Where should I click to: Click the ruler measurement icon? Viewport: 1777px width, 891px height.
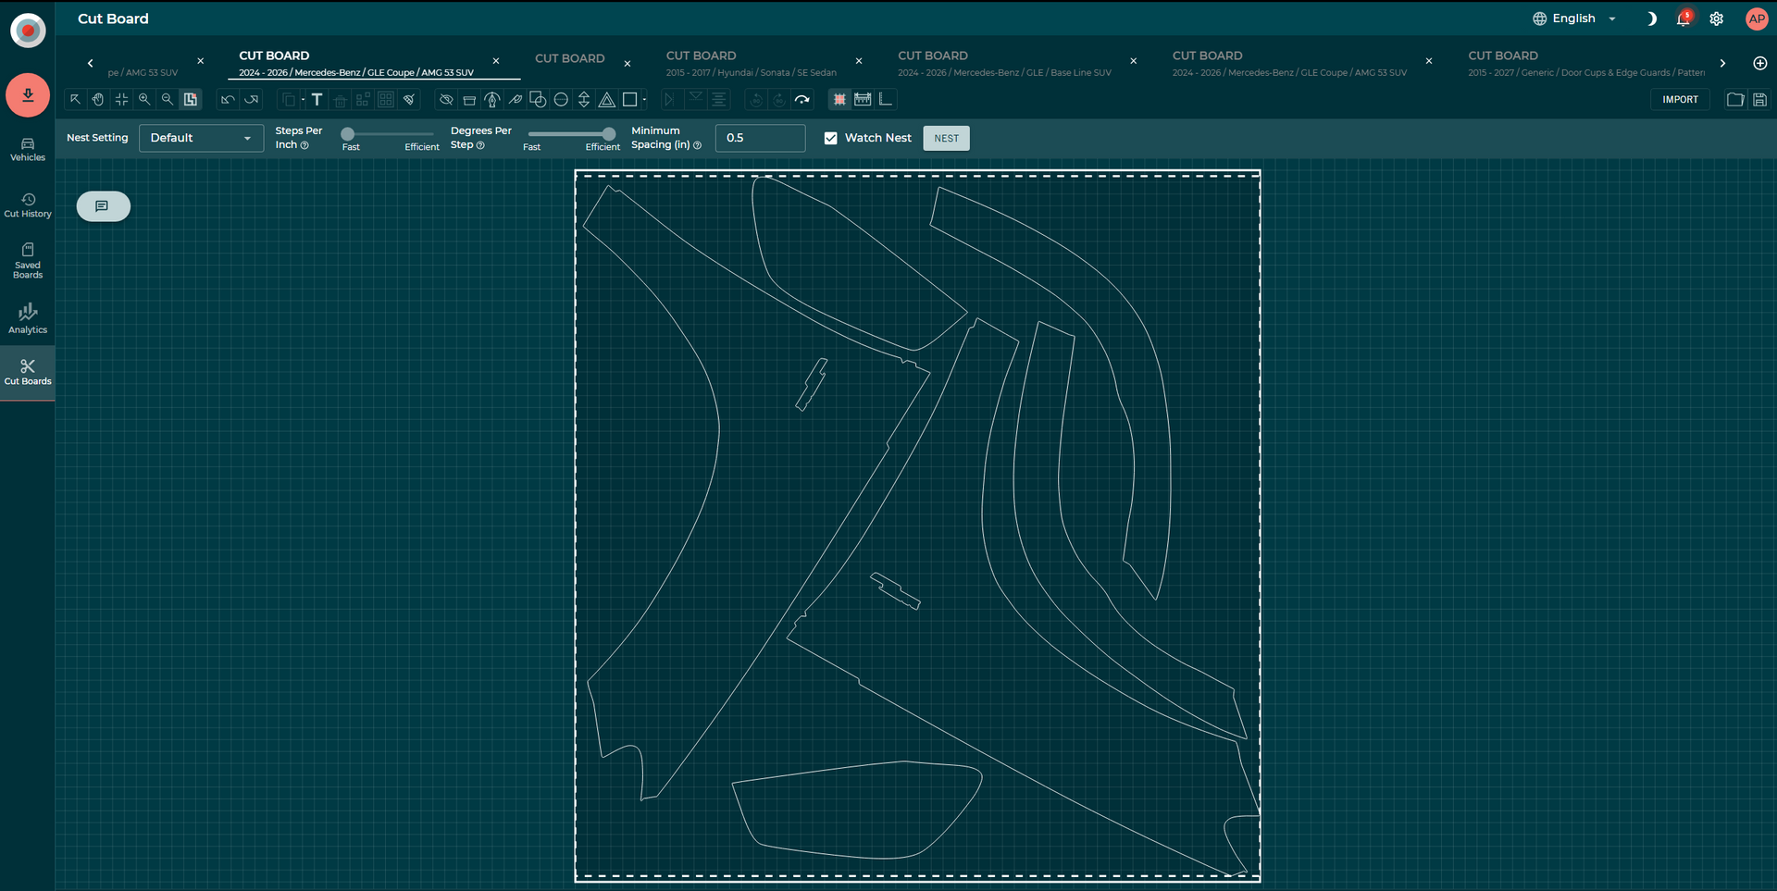863,99
